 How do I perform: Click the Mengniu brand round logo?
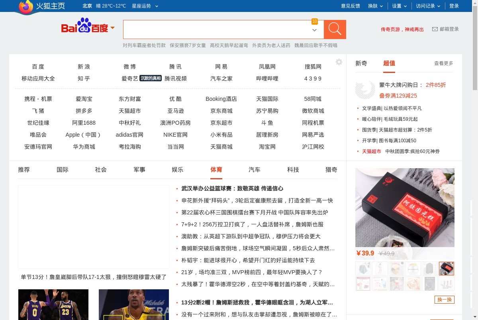pyautogui.click(x=365, y=90)
